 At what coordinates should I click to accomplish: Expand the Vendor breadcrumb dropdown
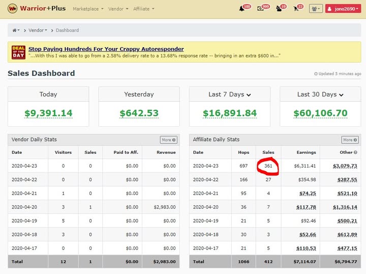click(38, 31)
